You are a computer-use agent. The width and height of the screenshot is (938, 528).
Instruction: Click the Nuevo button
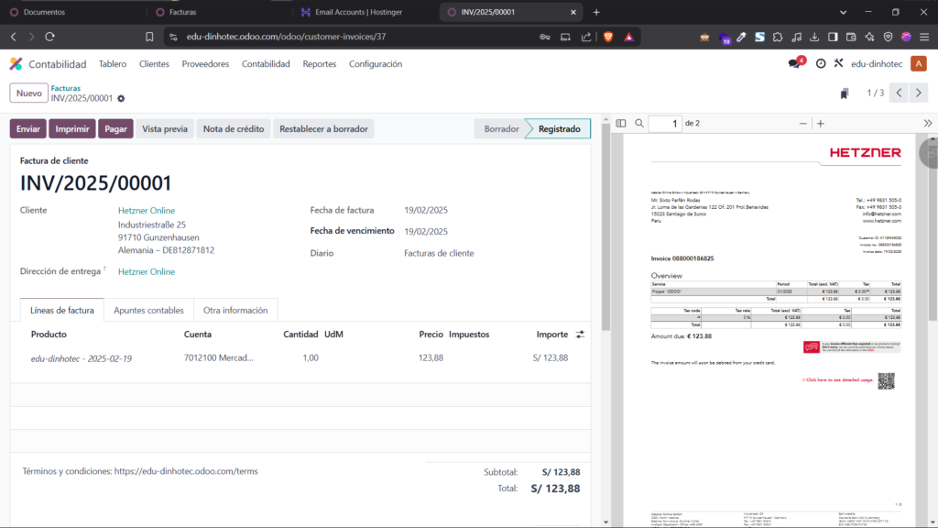[28, 93]
